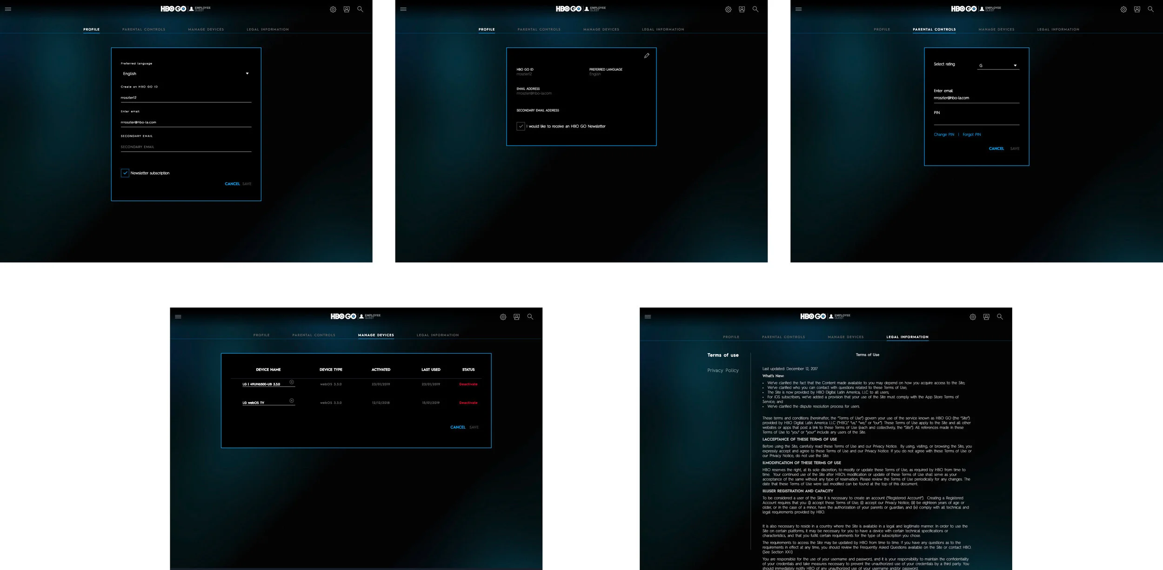Open settings gear on Manage Devices screen

503,317
